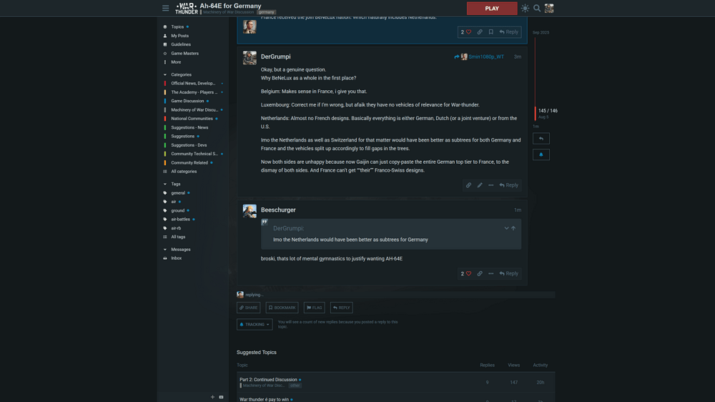Expand the DerGrumpi quote chevron
Image resolution: width=715 pixels, height=402 pixels.
[506, 228]
